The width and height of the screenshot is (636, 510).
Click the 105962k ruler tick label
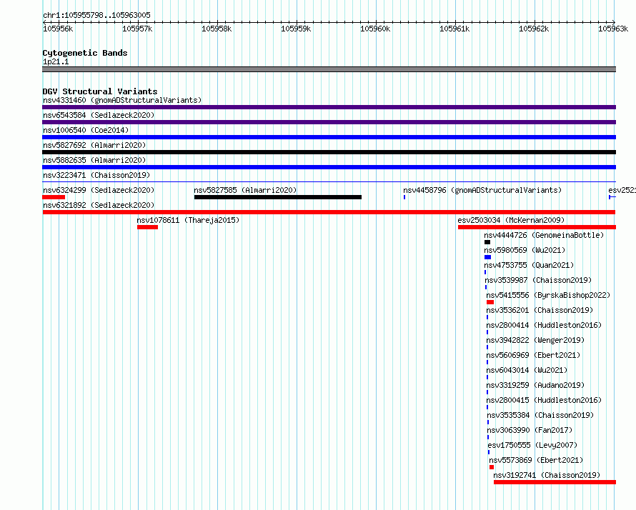534,29
